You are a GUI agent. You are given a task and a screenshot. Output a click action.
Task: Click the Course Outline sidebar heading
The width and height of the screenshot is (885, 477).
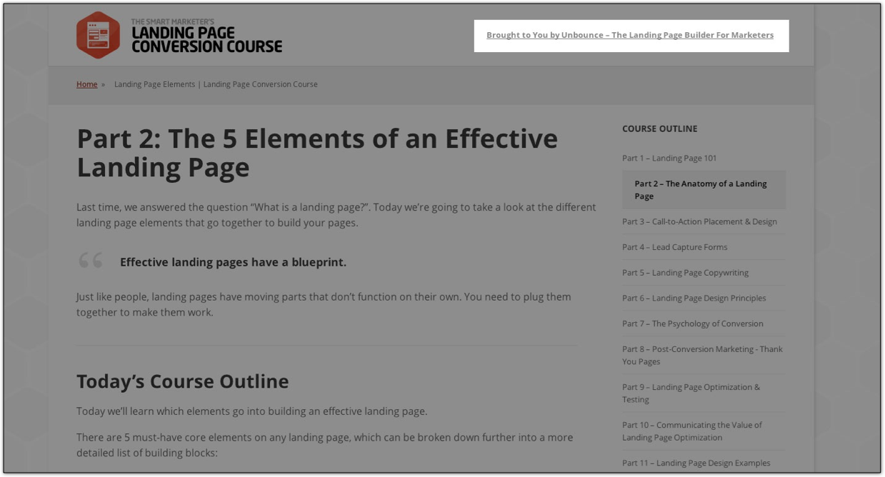tap(659, 129)
